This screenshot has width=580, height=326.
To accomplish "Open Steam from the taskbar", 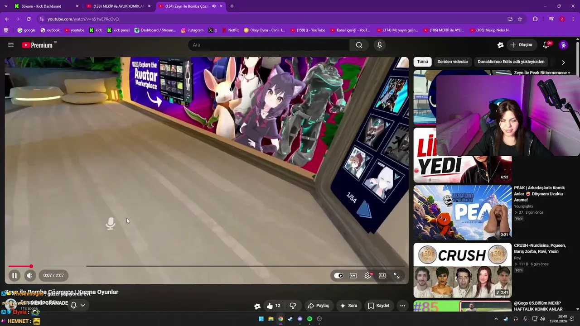I will coord(290,319).
